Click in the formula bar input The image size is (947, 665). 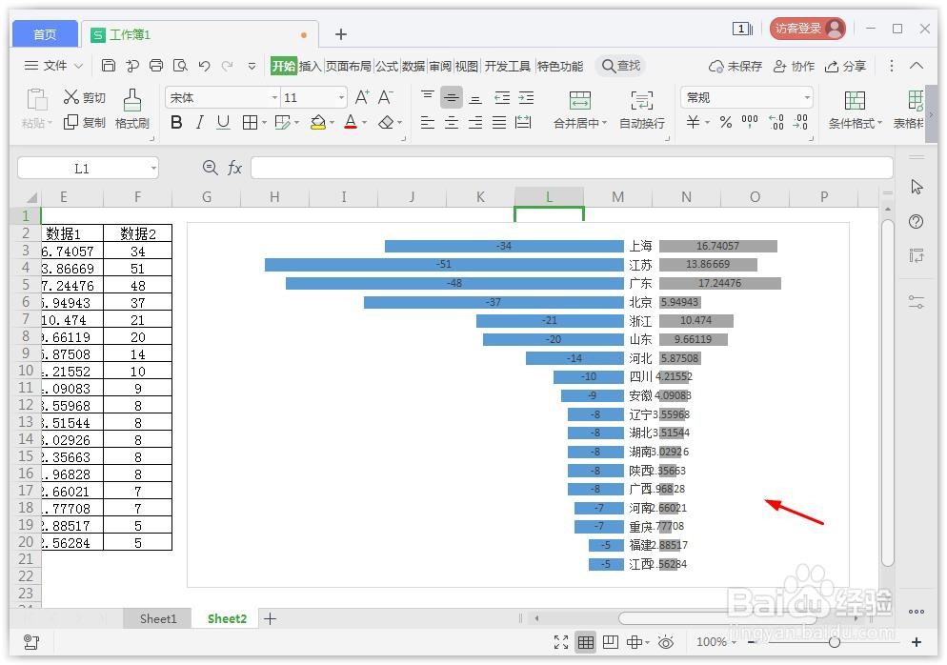coord(572,168)
